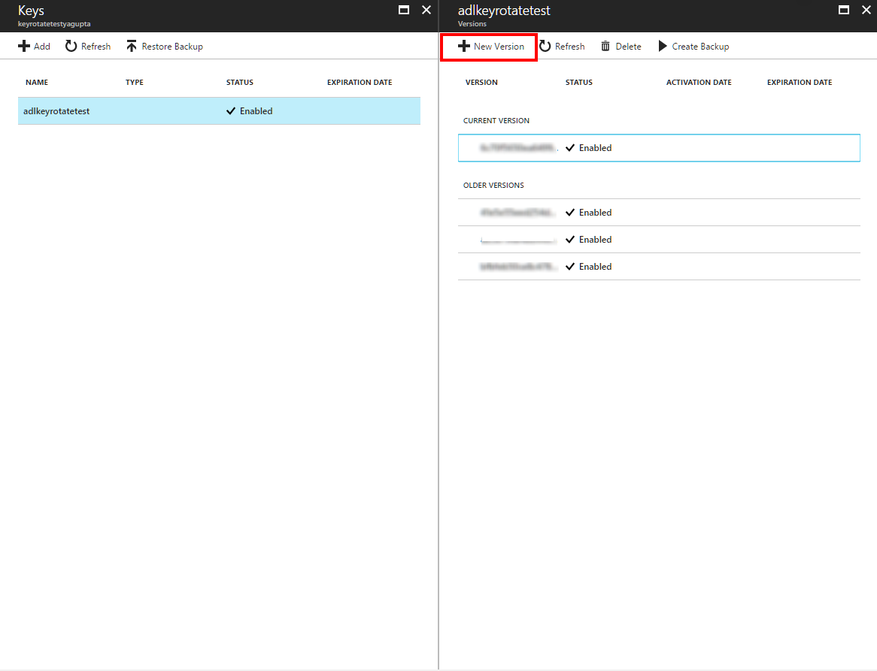
Task: Maximize the Keys blade
Action: point(404,10)
